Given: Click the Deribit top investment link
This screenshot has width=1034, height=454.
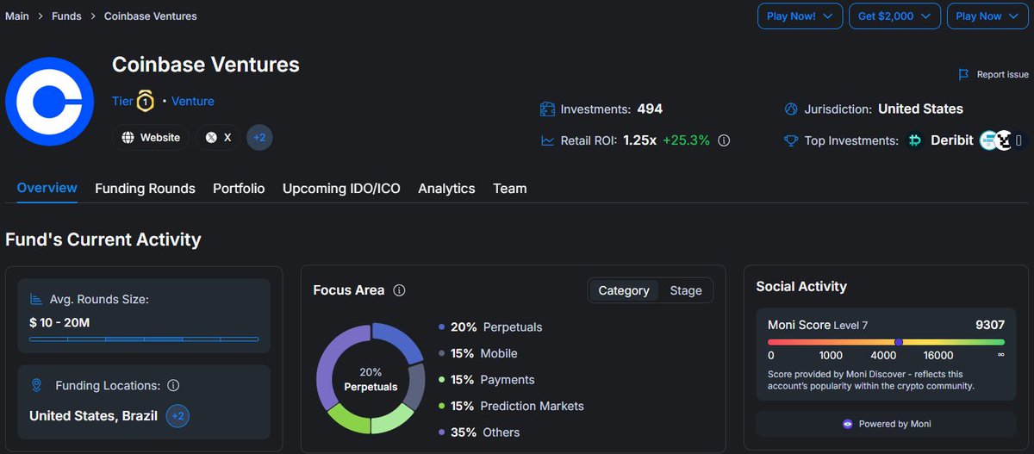Looking at the screenshot, I should (x=952, y=140).
